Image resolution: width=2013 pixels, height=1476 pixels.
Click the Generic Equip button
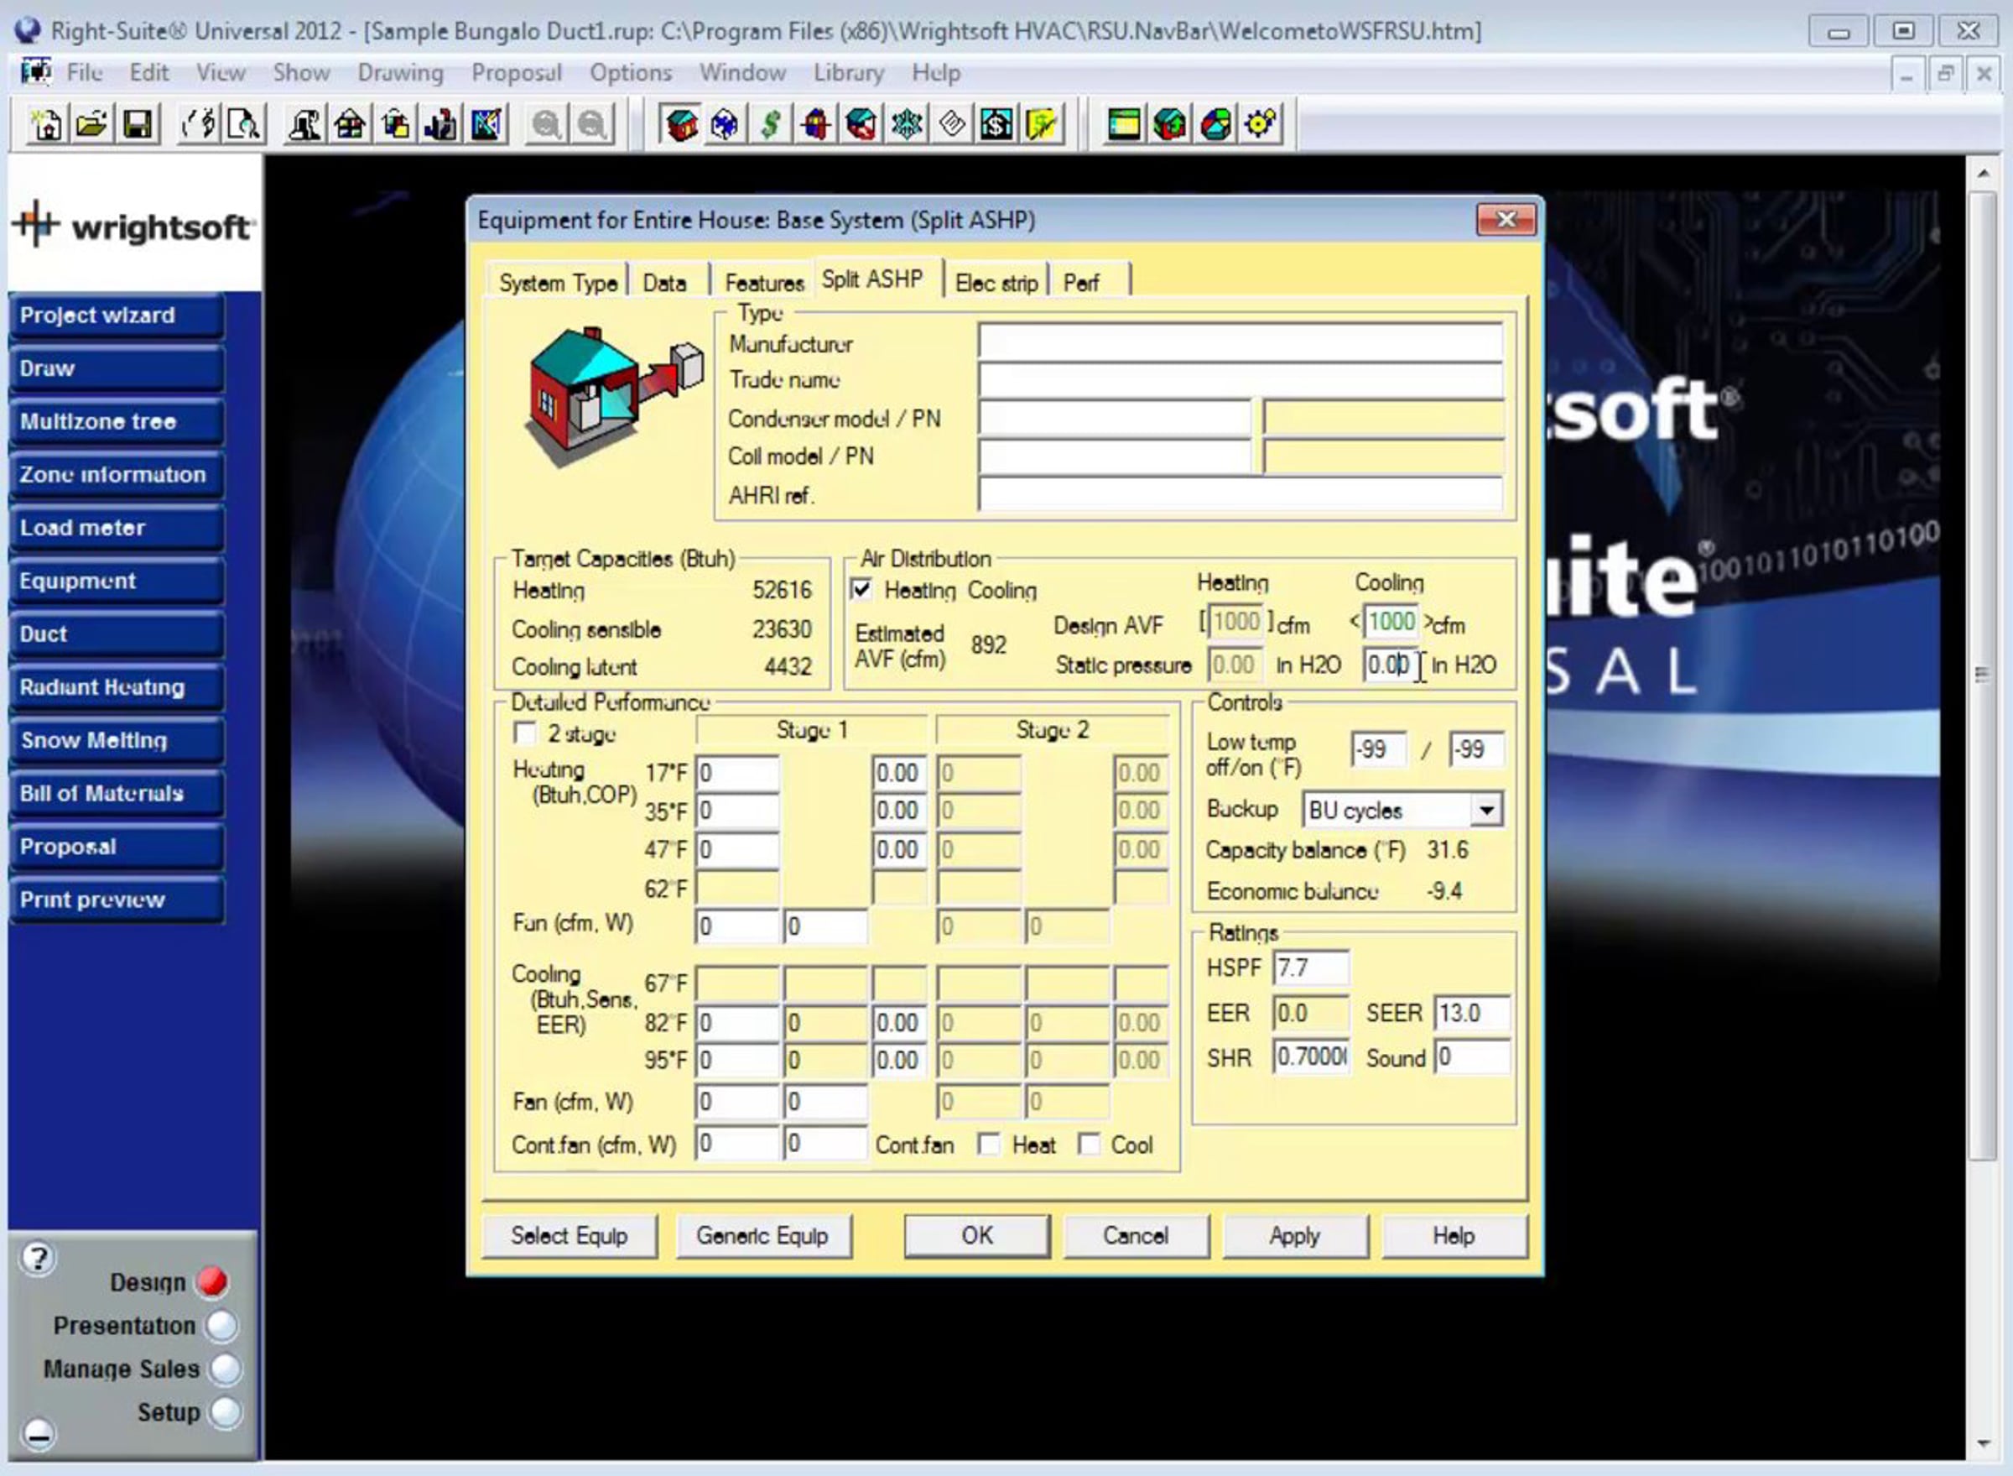[762, 1236]
